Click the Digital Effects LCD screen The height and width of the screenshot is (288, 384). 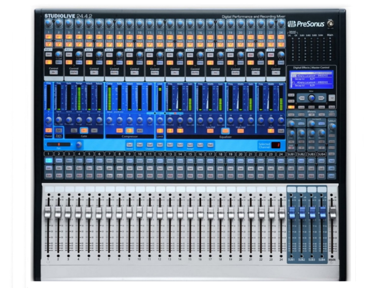click(311, 79)
